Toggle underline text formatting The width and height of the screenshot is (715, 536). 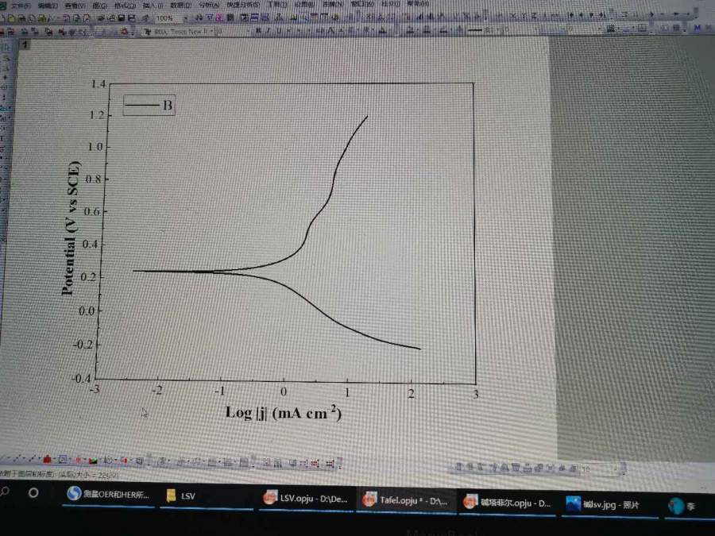tap(280, 31)
